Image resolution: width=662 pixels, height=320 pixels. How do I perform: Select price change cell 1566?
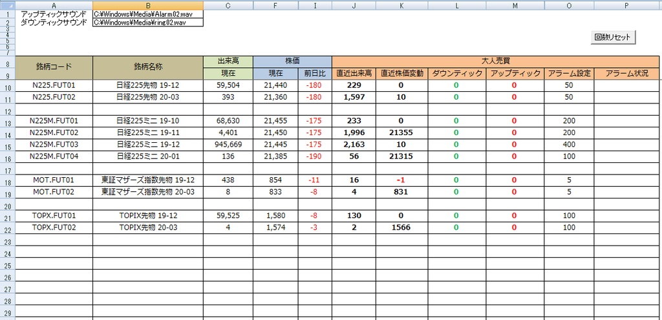[402, 228]
